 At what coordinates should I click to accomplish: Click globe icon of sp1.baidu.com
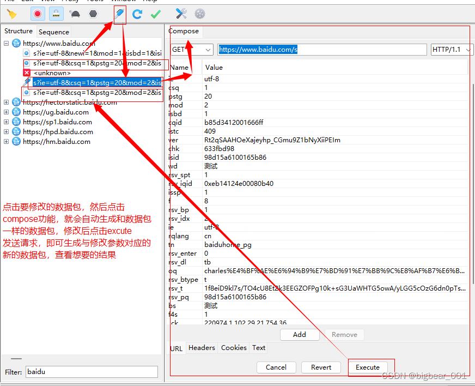(x=16, y=122)
